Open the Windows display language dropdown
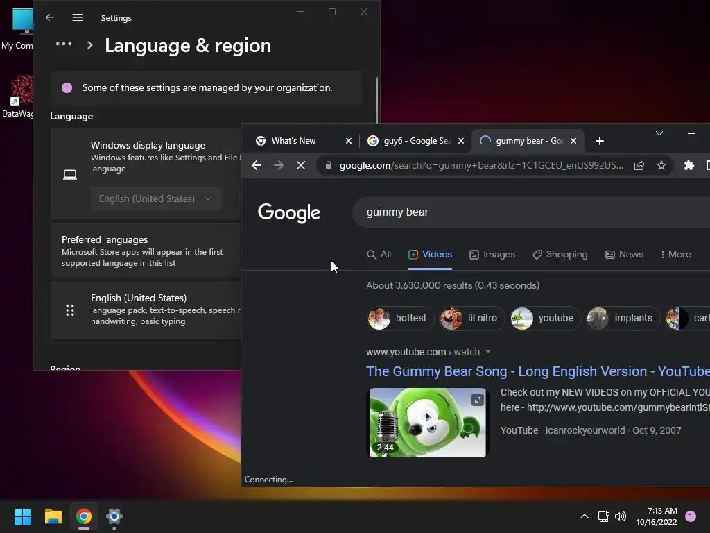Viewport: 710px width, 533px height. [156, 198]
